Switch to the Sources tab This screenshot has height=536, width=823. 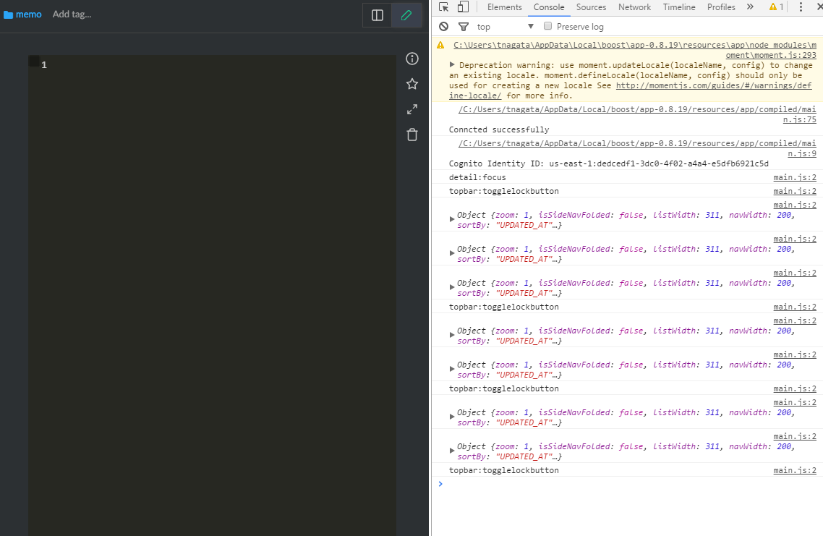point(591,7)
